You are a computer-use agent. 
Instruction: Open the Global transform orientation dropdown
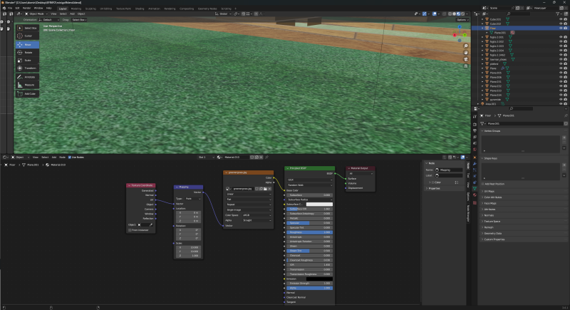[x=223, y=14]
